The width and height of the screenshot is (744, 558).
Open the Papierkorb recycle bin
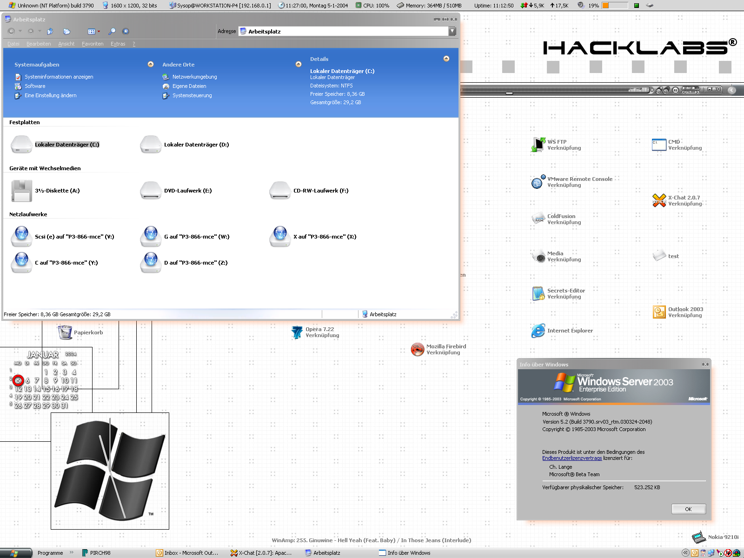(65, 332)
